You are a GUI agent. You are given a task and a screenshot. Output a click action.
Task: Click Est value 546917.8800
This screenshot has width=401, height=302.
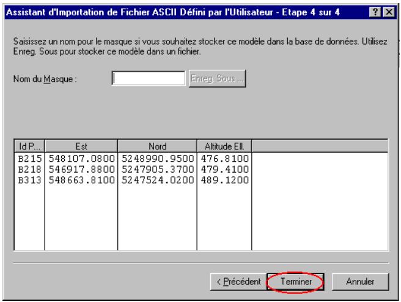[81, 170]
